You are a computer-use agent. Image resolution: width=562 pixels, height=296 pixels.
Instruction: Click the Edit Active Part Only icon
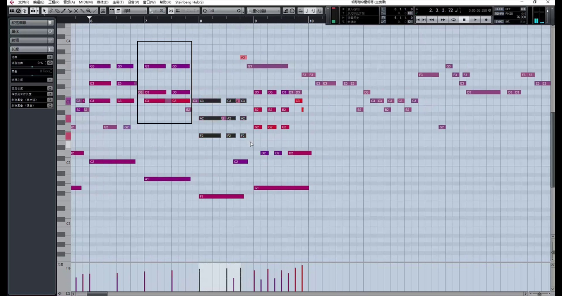(x=118, y=11)
